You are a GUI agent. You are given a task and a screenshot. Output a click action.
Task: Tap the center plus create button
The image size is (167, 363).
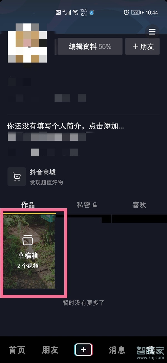coord(83,350)
